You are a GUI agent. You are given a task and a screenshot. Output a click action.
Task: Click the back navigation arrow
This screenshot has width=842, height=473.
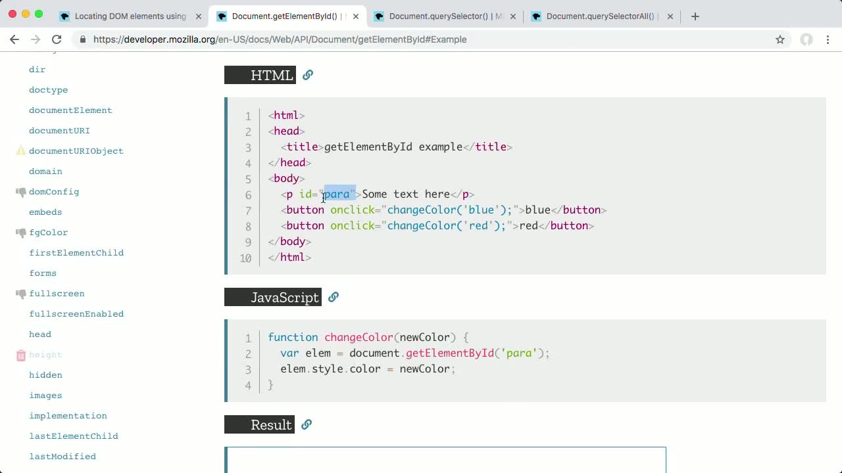point(14,39)
